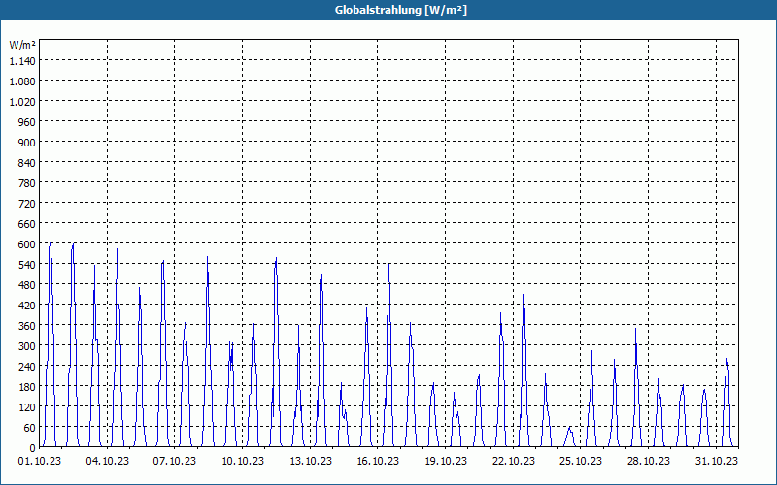Image resolution: width=777 pixels, height=485 pixels.
Task: Select the 07.10.23 date label
Action: click(x=175, y=462)
